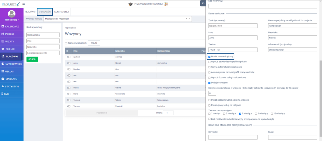
Task: Switch to the Placówki tab at top
Action: click(x=30, y=12)
